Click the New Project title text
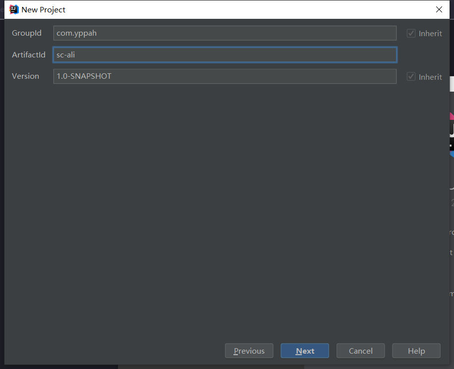454x369 pixels. 44,10
